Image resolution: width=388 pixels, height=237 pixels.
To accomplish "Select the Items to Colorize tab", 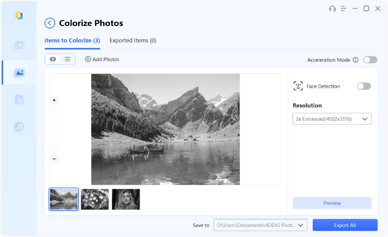I will [x=72, y=41].
